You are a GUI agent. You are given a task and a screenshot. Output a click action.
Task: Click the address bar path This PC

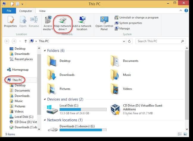pos(44,41)
